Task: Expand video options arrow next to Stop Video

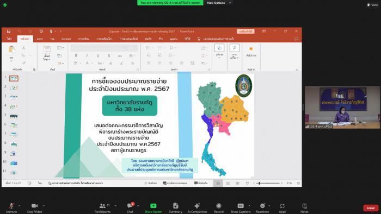Action: pyautogui.click(x=44, y=206)
